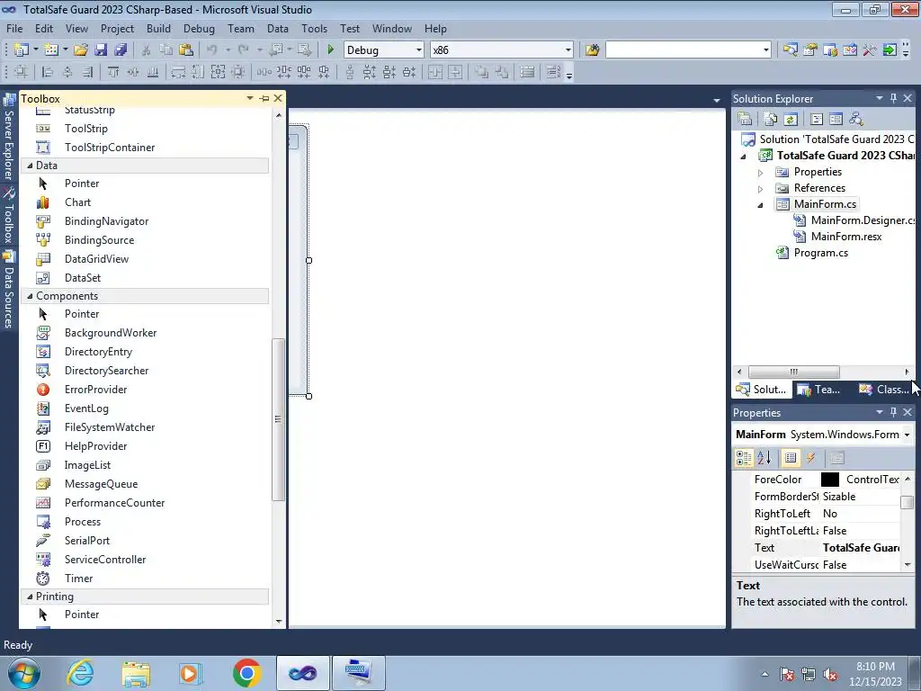Open File icon in toolbar
This screenshot has width=921, height=691.
[81, 50]
